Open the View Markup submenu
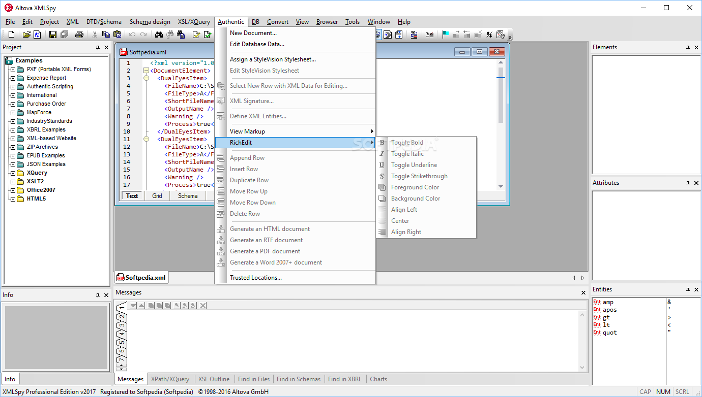 pyautogui.click(x=295, y=131)
